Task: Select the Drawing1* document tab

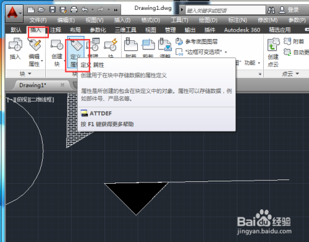Action: [33, 85]
